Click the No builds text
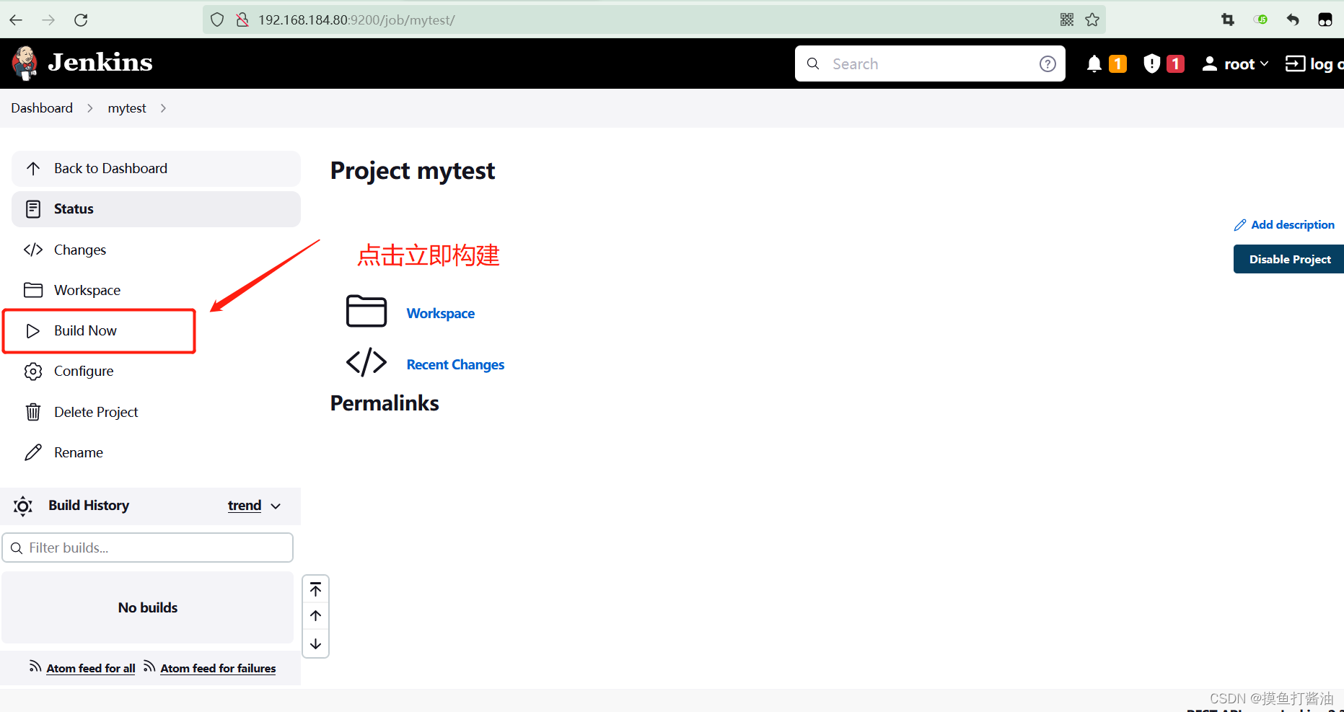The width and height of the screenshot is (1344, 712). coord(148,608)
